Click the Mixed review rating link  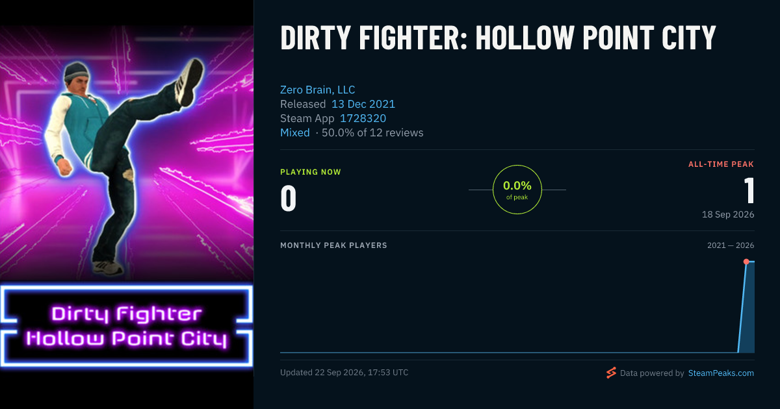[x=295, y=132]
